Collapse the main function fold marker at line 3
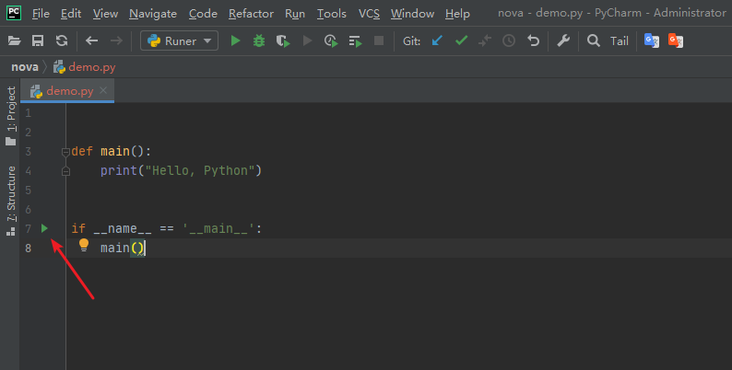This screenshot has height=370, width=732. pos(65,151)
